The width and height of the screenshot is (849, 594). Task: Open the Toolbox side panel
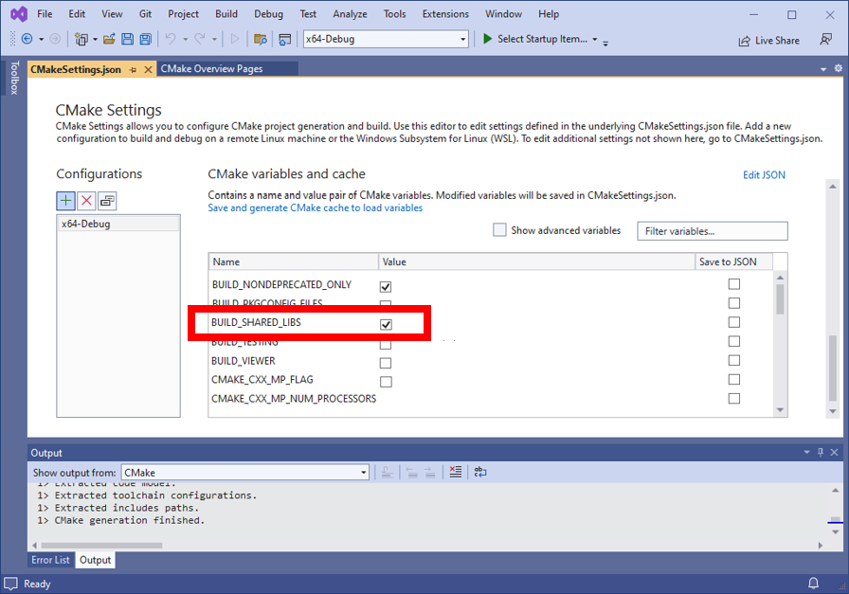[x=14, y=78]
